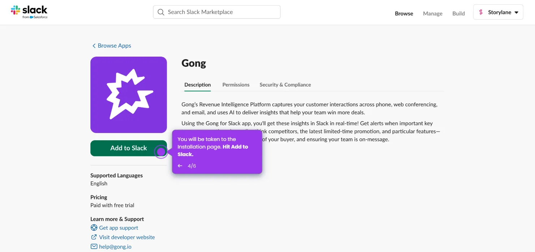
Task: Open the Build menu item
Action: click(458, 13)
